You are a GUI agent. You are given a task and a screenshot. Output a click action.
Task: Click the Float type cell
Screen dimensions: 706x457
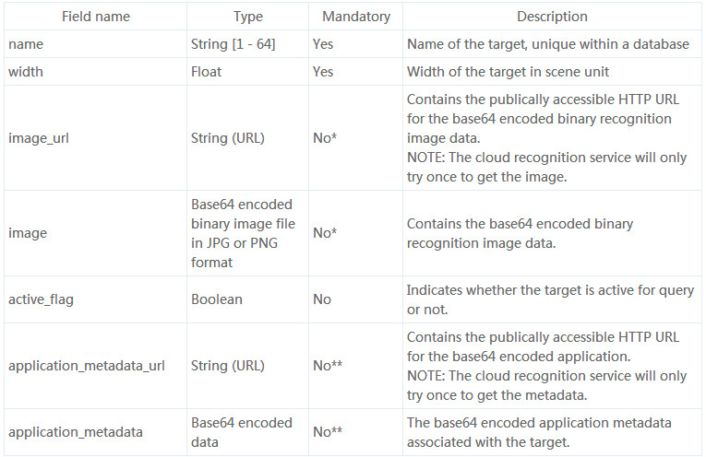click(x=206, y=72)
